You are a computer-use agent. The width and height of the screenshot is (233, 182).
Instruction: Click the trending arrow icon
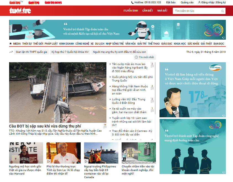tap(11, 52)
